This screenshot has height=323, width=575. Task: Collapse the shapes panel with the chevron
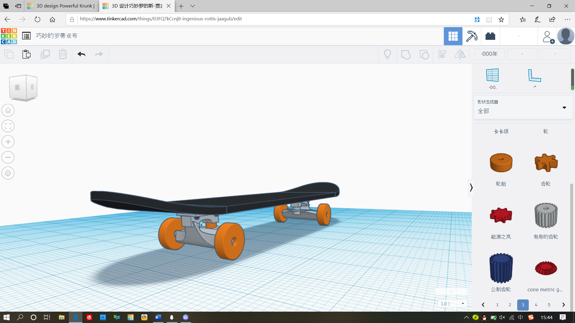point(471,188)
